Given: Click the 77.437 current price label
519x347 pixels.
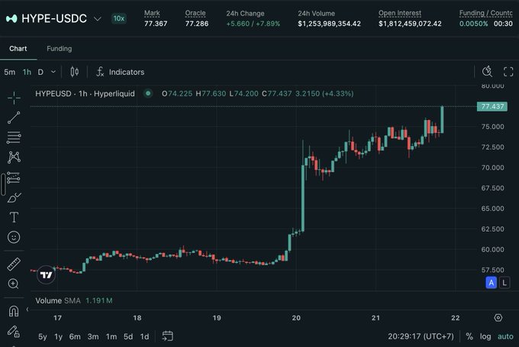Looking at the screenshot, I should [x=492, y=106].
